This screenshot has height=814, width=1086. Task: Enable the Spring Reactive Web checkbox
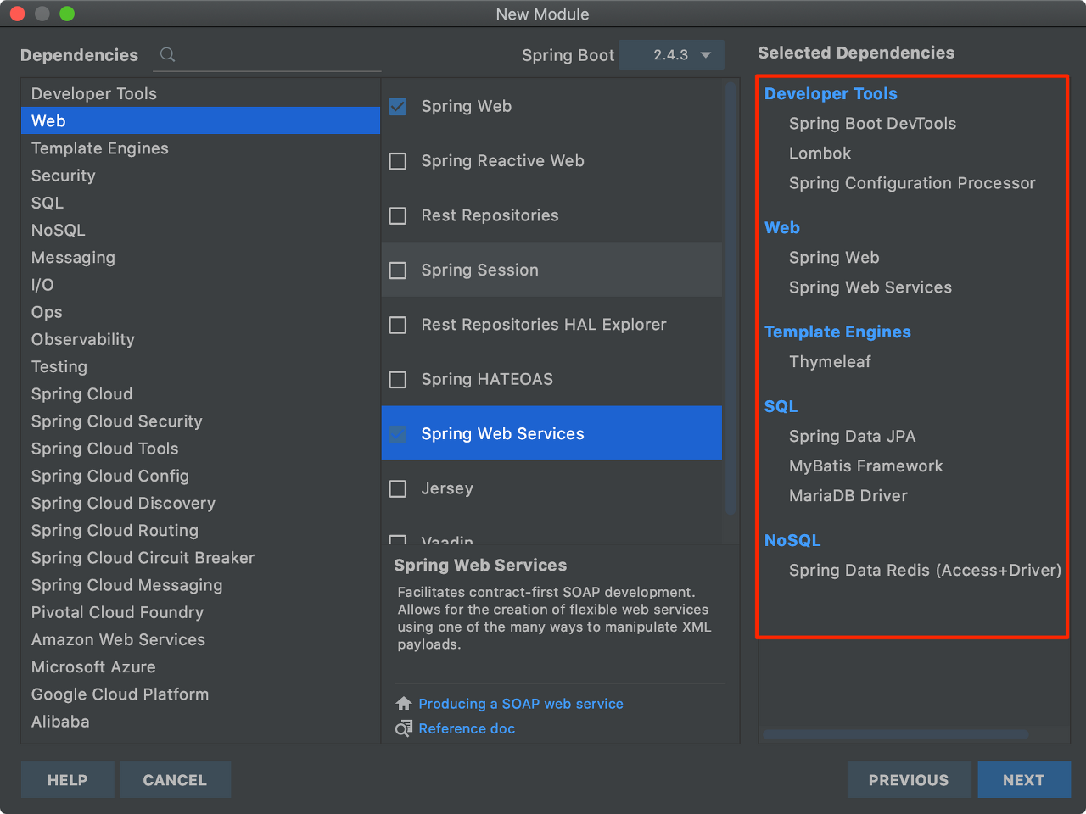pyautogui.click(x=398, y=161)
